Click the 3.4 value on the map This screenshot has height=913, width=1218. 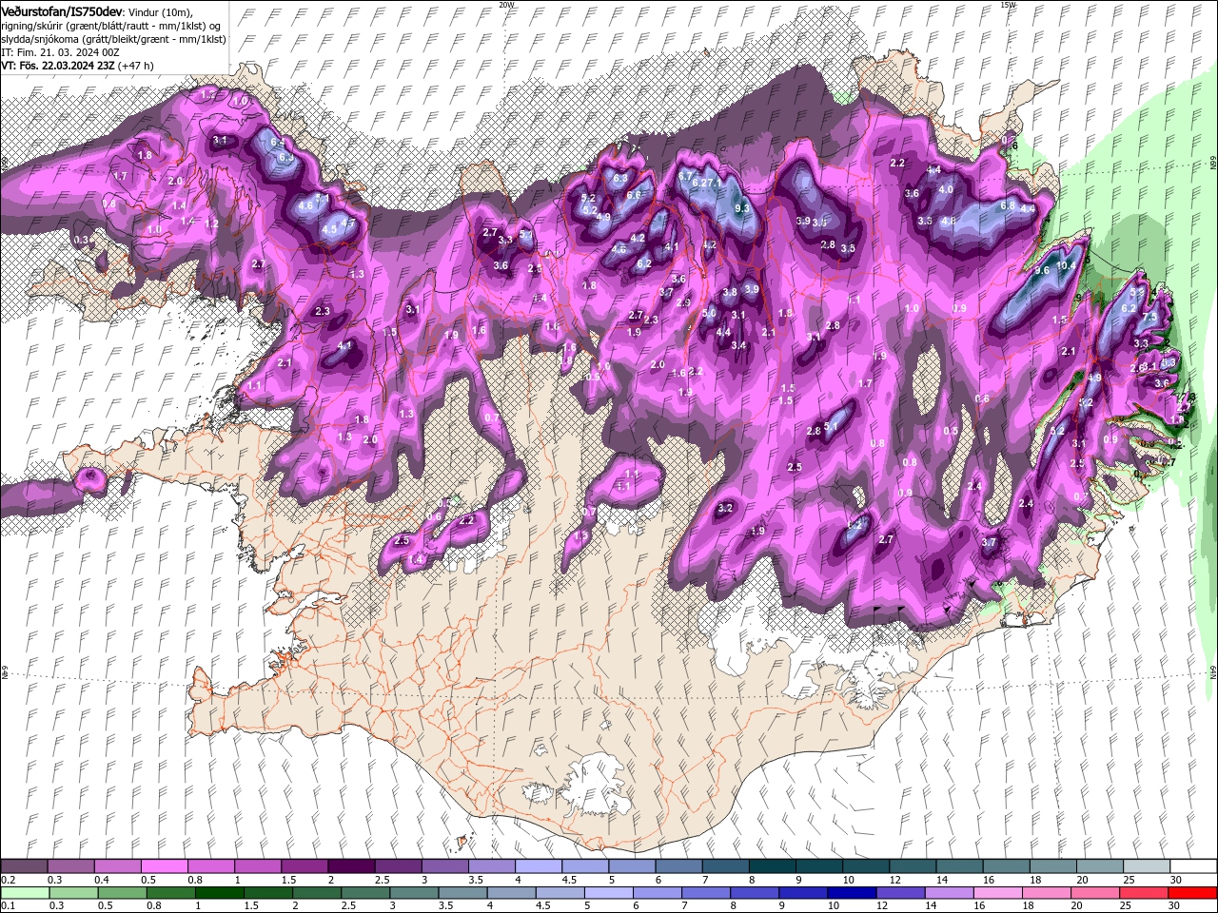738,345
